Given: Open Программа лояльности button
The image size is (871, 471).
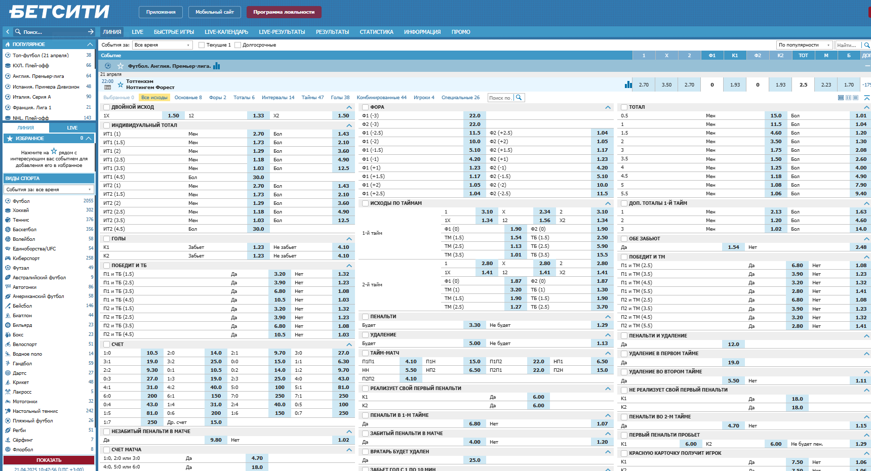Looking at the screenshot, I should pos(284,12).
